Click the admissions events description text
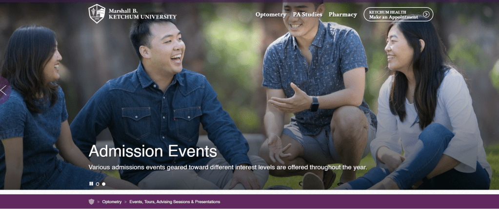Viewport: 499px width, 209px height. pyautogui.click(x=228, y=167)
